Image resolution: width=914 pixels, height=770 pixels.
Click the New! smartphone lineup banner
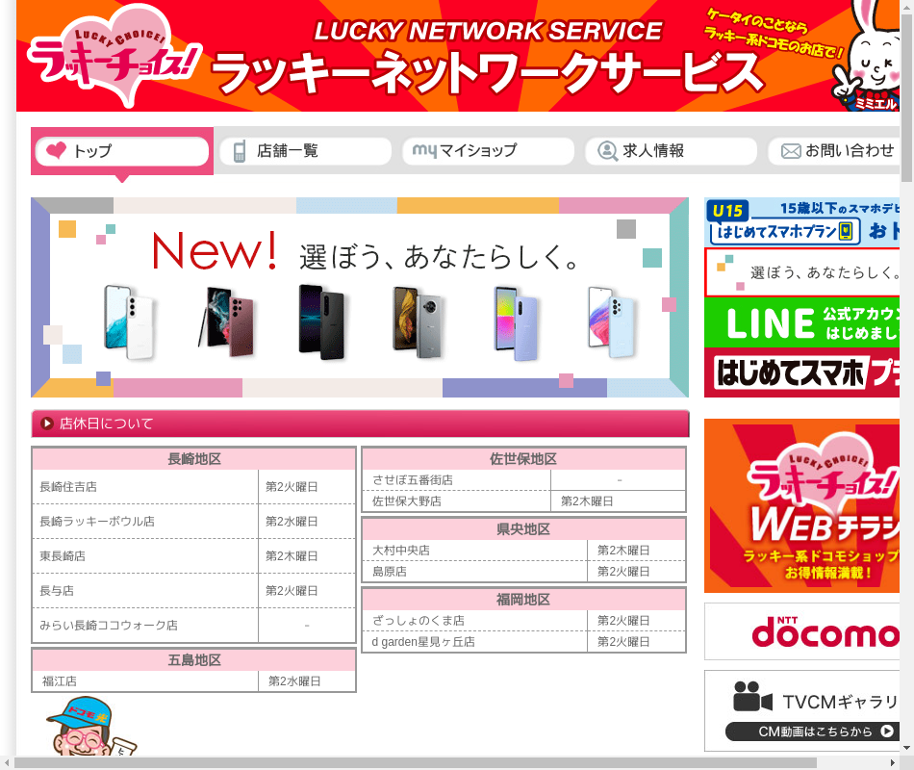point(360,297)
